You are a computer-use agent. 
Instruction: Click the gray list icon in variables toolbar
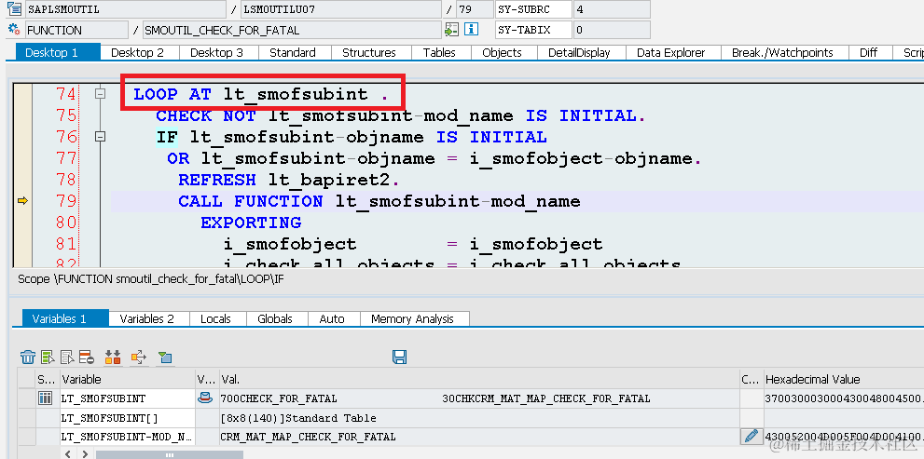pyautogui.click(x=67, y=357)
